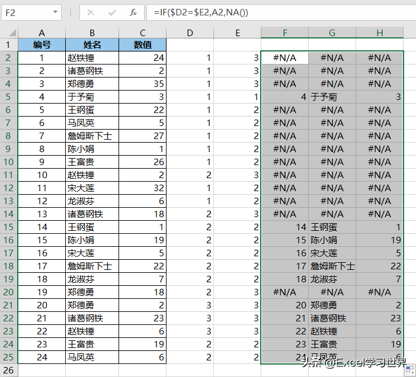Click the Name Box showing F2
Viewport: 416px width, 377px height.
point(31,12)
